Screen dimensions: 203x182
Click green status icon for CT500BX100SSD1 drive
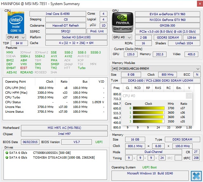(7, 153)
